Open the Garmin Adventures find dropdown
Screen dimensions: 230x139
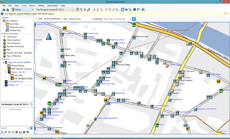pyautogui.click(x=62, y=19)
